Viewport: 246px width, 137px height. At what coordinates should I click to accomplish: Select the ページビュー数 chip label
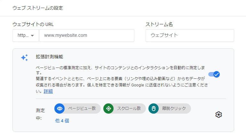point(82,109)
